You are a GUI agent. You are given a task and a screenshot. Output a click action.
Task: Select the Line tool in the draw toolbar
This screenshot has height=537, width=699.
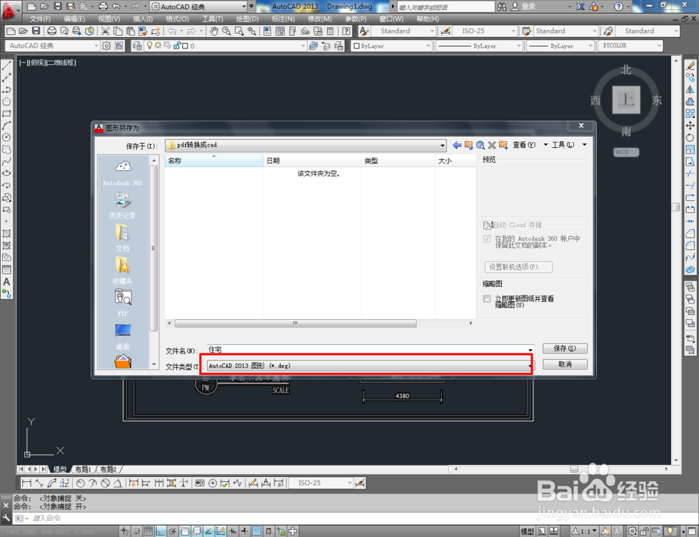point(6,64)
